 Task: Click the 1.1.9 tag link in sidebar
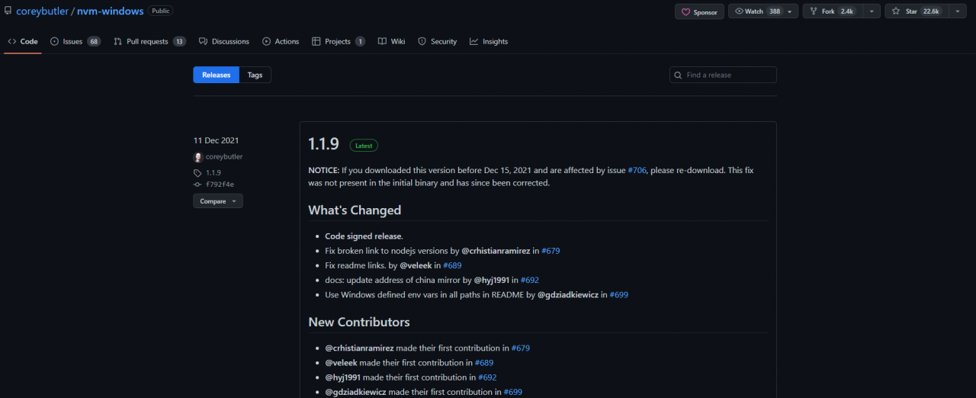click(x=213, y=173)
